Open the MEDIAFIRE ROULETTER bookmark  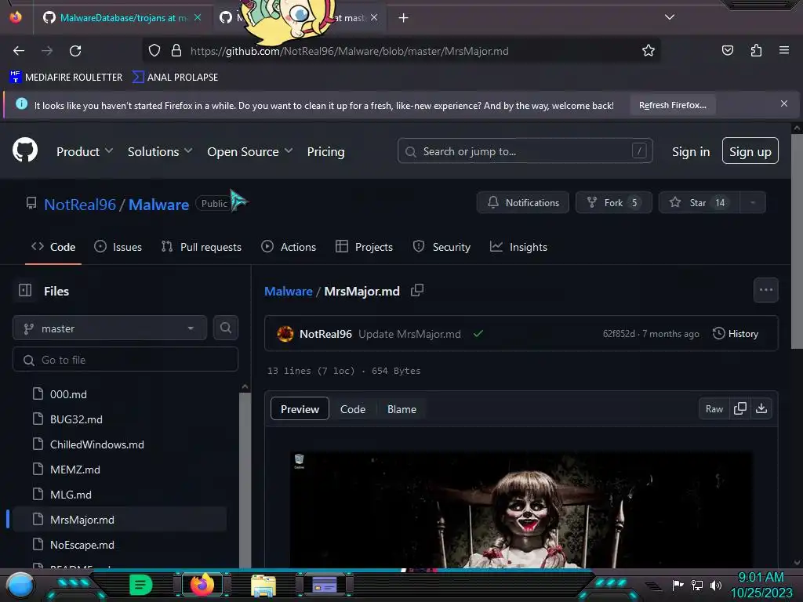pyautogui.click(x=66, y=78)
